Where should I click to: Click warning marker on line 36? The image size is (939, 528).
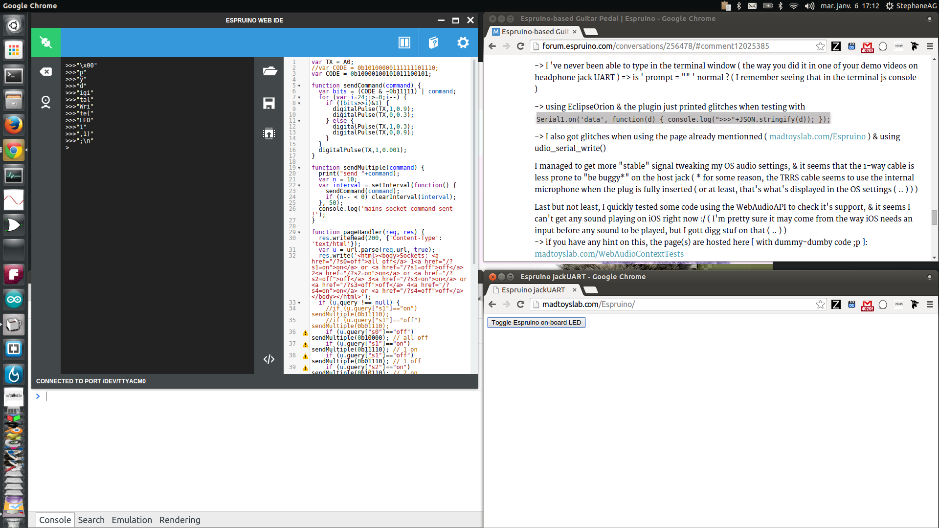coord(305,333)
